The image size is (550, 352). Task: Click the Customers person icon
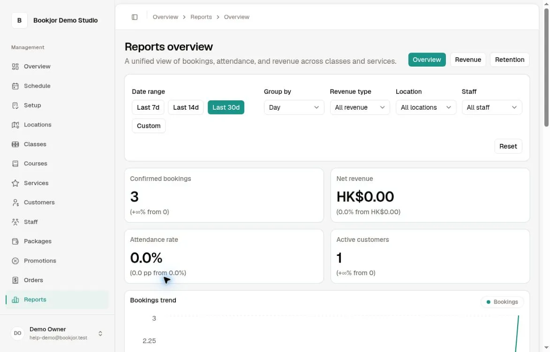click(x=15, y=202)
